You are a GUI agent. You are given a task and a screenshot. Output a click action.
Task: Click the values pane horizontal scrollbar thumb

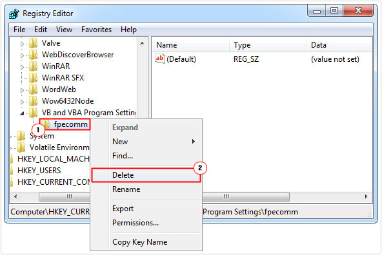[x=246, y=196]
